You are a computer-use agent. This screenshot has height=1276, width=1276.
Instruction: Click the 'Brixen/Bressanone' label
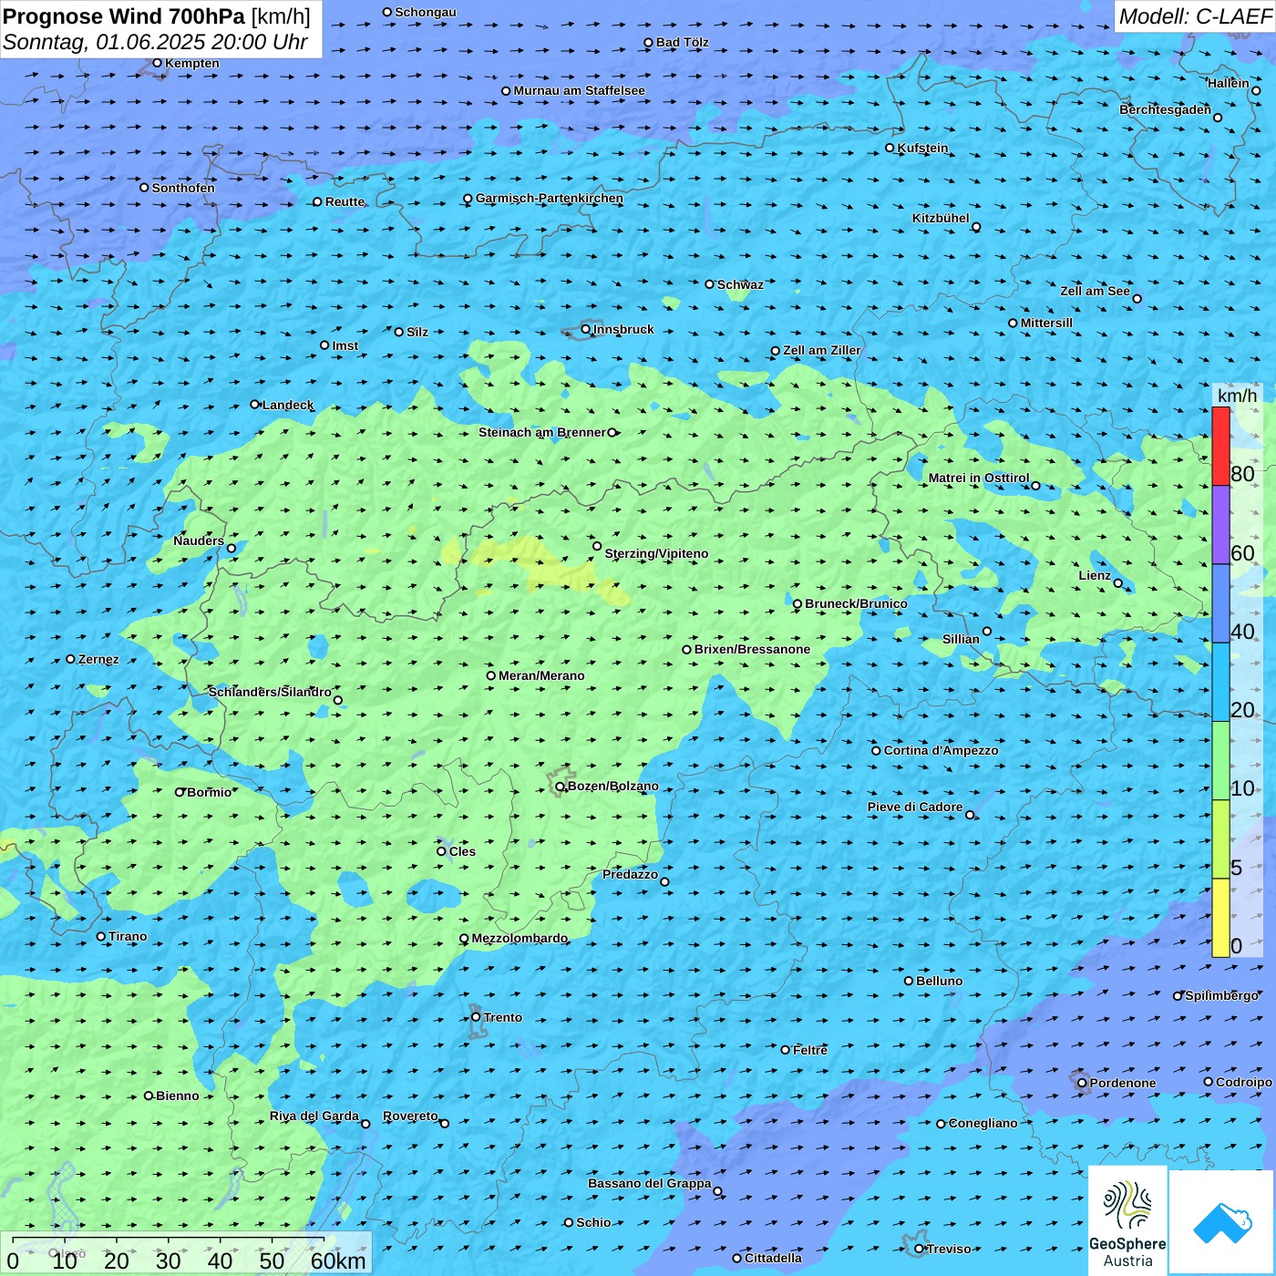click(x=752, y=649)
